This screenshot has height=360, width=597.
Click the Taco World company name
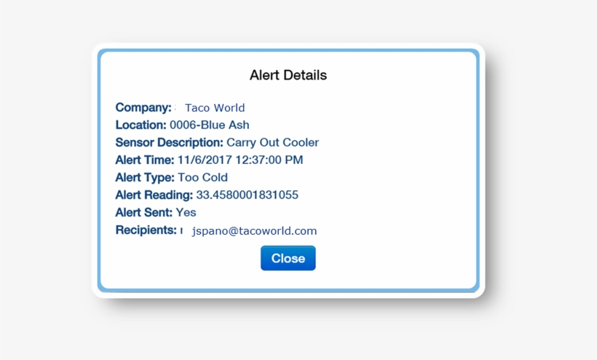pyautogui.click(x=214, y=108)
